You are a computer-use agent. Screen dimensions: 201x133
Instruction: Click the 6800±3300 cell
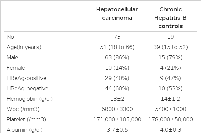(x=117, y=109)
